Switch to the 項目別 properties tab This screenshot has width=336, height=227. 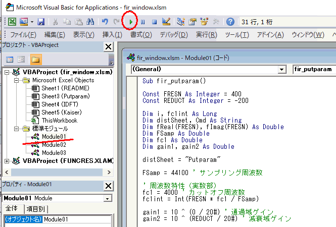point(36,209)
